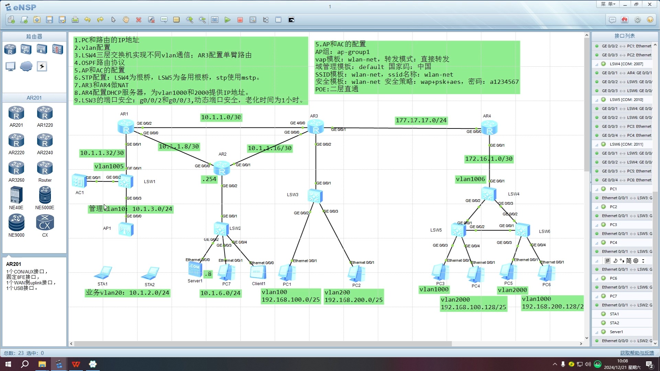Pick the CX router model

point(45,226)
